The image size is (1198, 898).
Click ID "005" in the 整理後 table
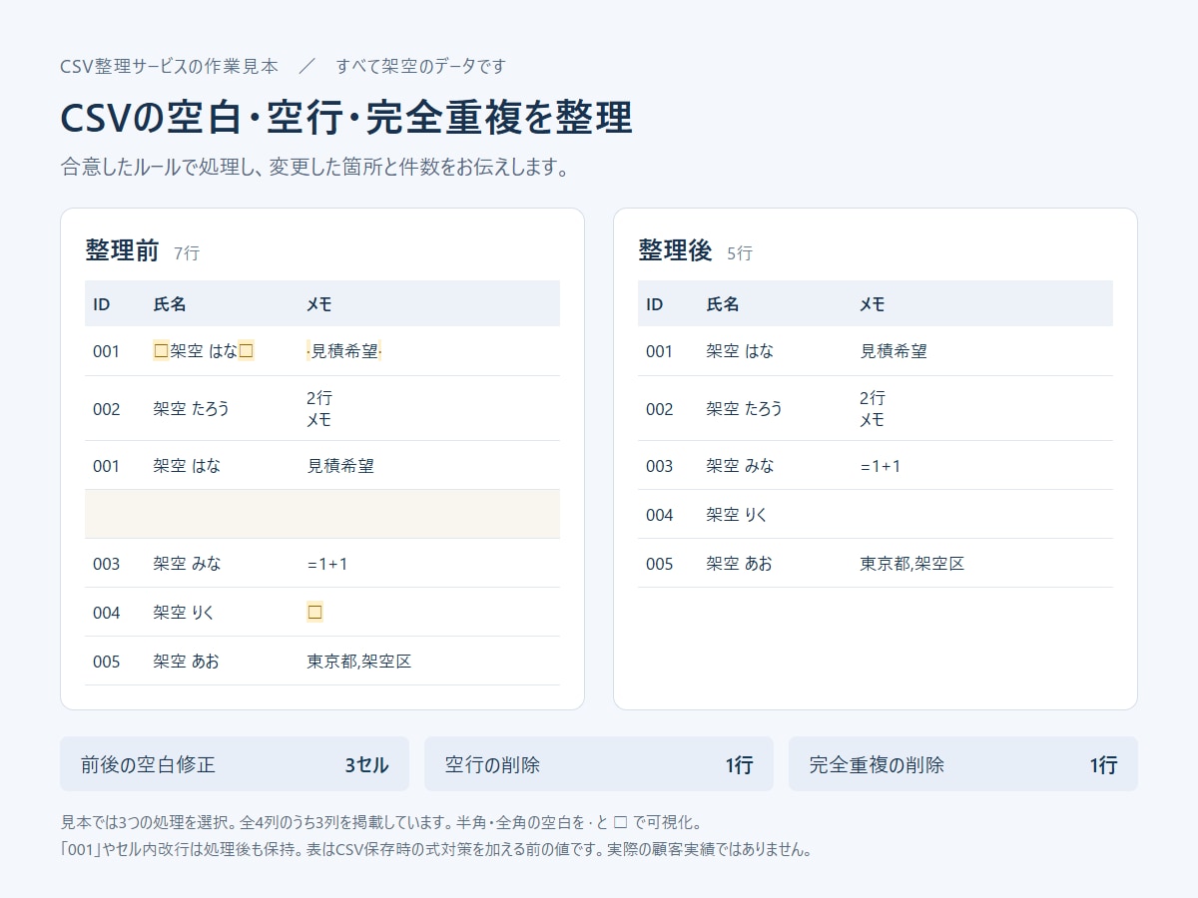coord(659,564)
